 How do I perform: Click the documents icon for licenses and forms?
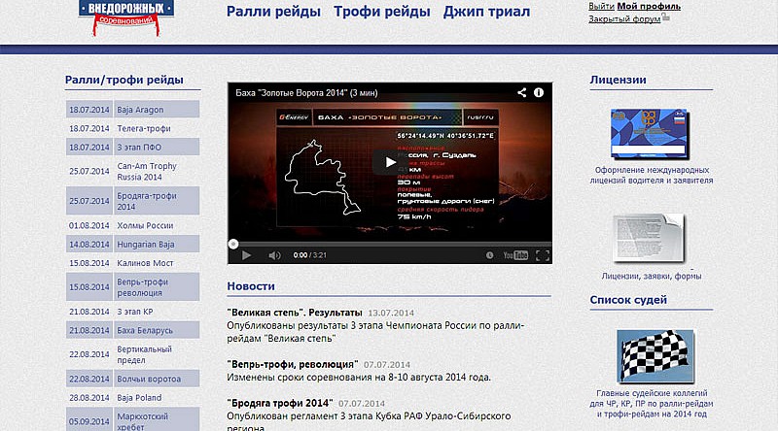pos(648,238)
